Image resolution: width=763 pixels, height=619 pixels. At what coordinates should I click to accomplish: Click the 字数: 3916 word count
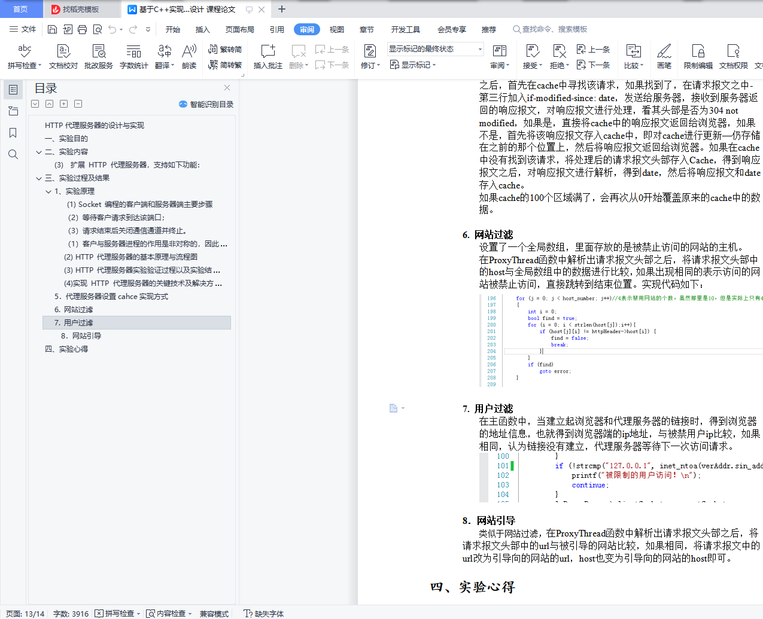point(71,614)
